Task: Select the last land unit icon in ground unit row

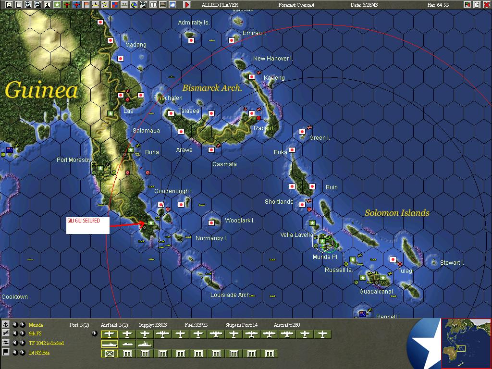Action: pyautogui.click(x=270, y=354)
